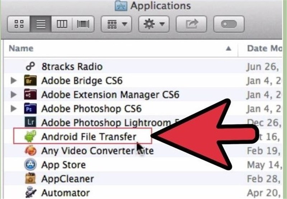Expand the Adobe Bridge CS6 folder

14,80
